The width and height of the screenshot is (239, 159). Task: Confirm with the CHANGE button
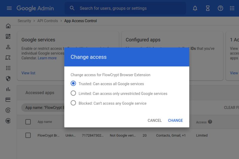tap(175, 120)
